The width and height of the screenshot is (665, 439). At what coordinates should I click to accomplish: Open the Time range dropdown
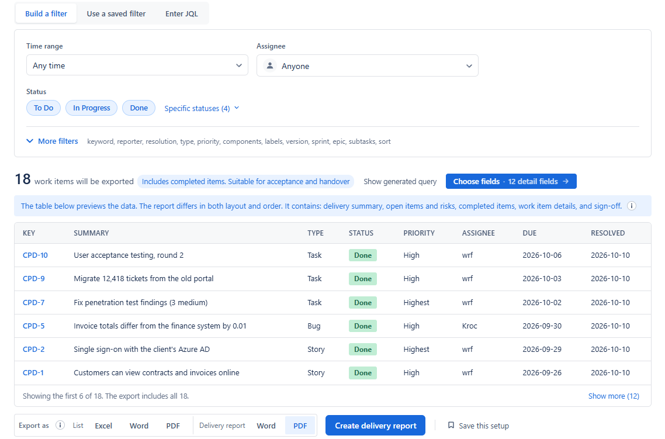[x=137, y=65]
